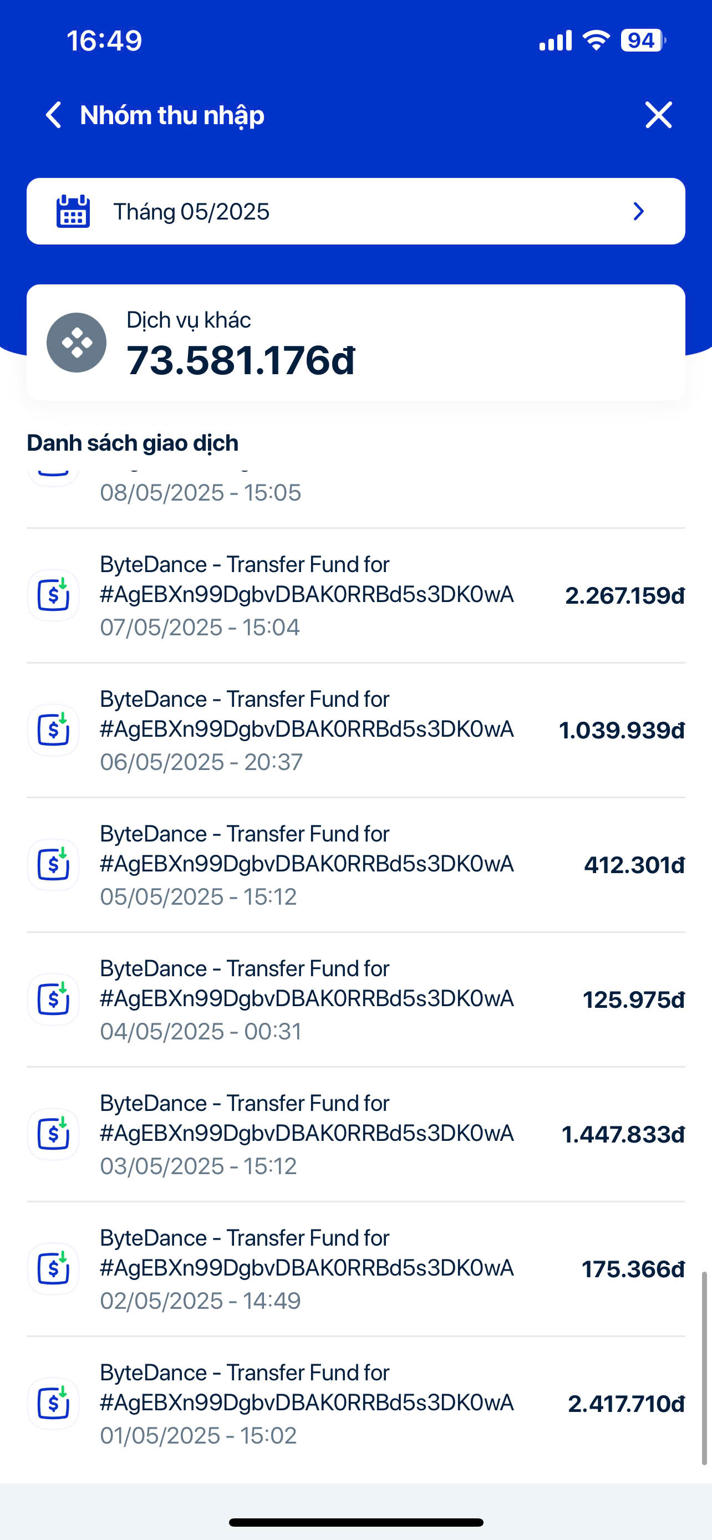Close the income group screen with X
The width and height of the screenshot is (712, 1540).
(658, 115)
